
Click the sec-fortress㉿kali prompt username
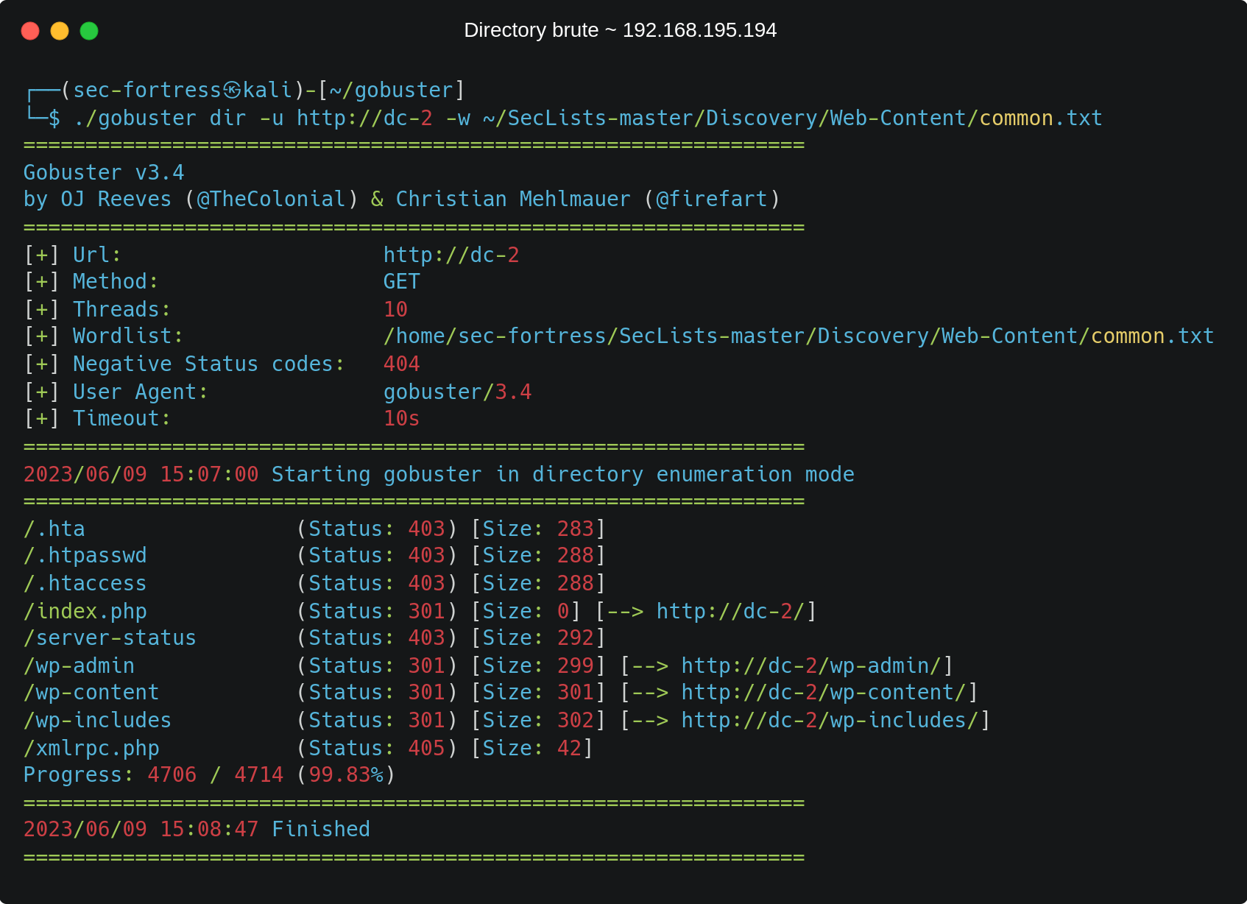pyautogui.click(x=183, y=90)
